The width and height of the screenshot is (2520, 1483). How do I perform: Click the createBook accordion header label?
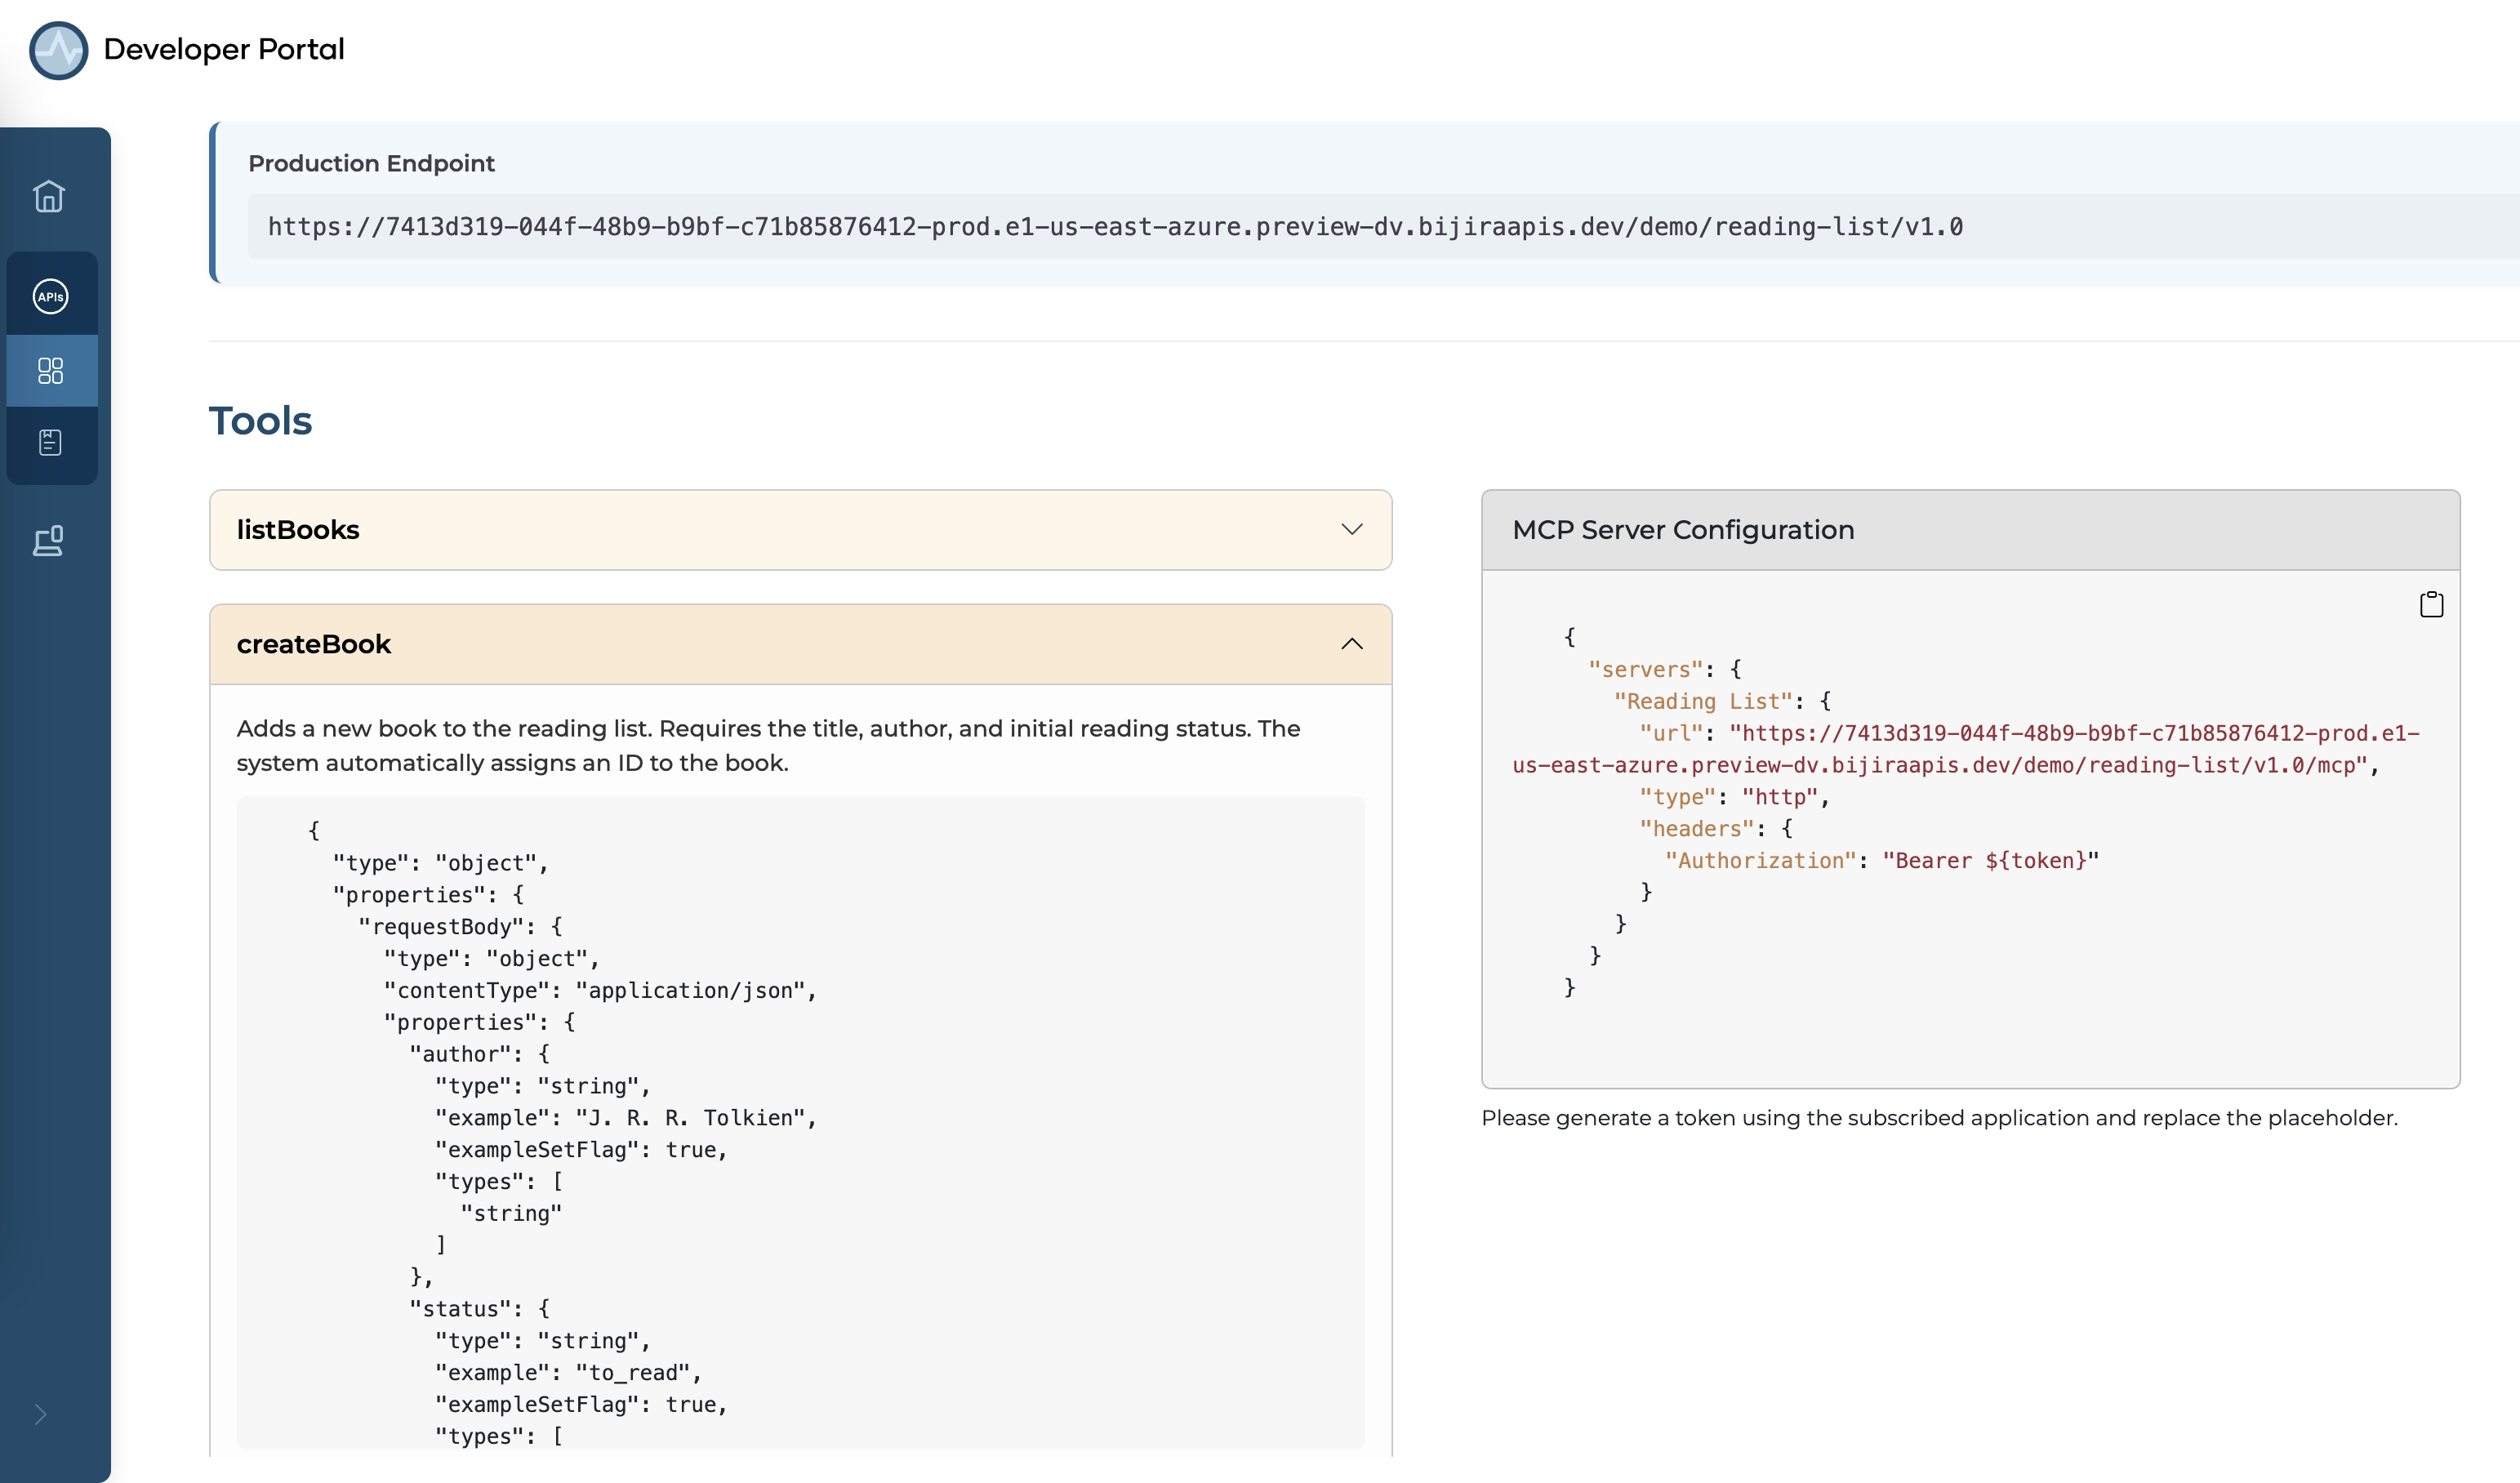pyautogui.click(x=314, y=644)
